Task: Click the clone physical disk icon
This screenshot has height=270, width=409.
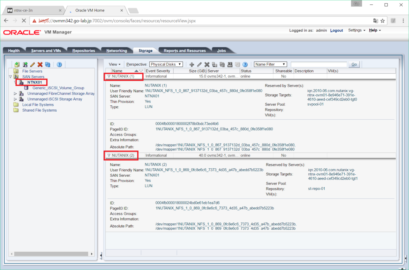Action: [214, 65]
